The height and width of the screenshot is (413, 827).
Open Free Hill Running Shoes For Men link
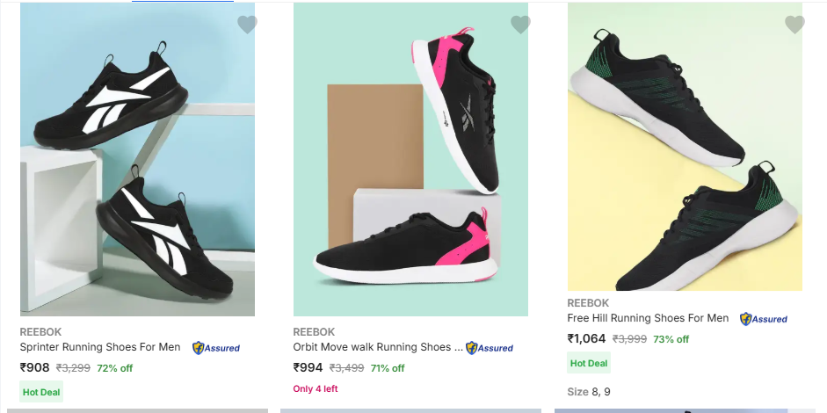point(648,318)
